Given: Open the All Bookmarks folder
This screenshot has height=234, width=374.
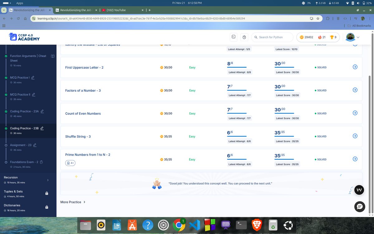Looking at the screenshot, I should point(359,26).
